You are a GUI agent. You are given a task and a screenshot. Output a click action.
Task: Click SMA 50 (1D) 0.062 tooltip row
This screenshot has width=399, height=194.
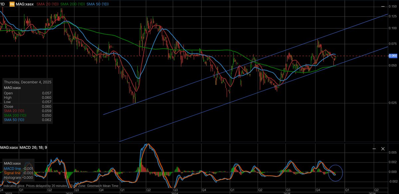28,120
